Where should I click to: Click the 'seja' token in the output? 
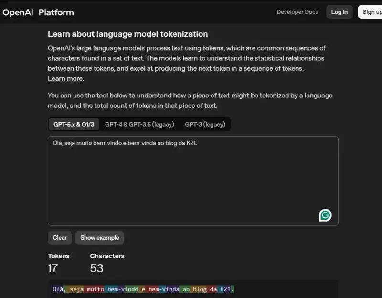pyautogui.click(x=75, y=289)
